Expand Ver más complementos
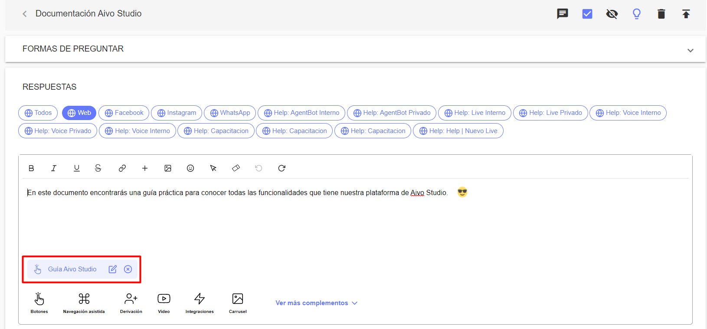The height and width of the screenshot is (329, 707). [x=317, y=303]
